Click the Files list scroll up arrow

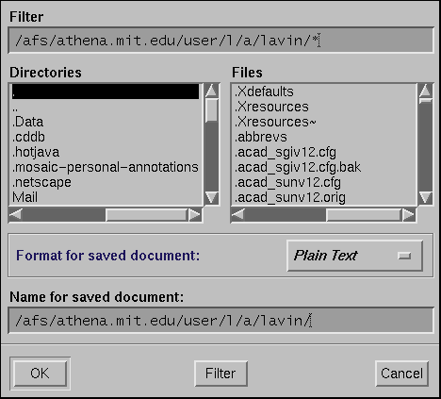(x=426, y=91)
